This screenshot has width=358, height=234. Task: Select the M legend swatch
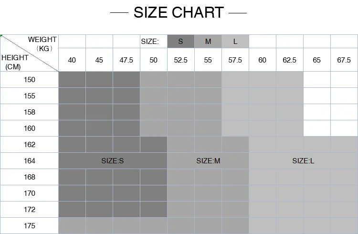(x=208, y=42)
